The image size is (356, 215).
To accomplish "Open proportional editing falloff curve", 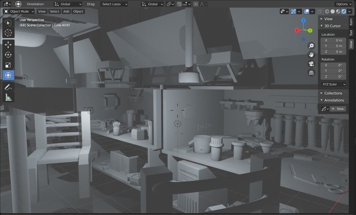I will pyautogui.click(x=203, y=4).
